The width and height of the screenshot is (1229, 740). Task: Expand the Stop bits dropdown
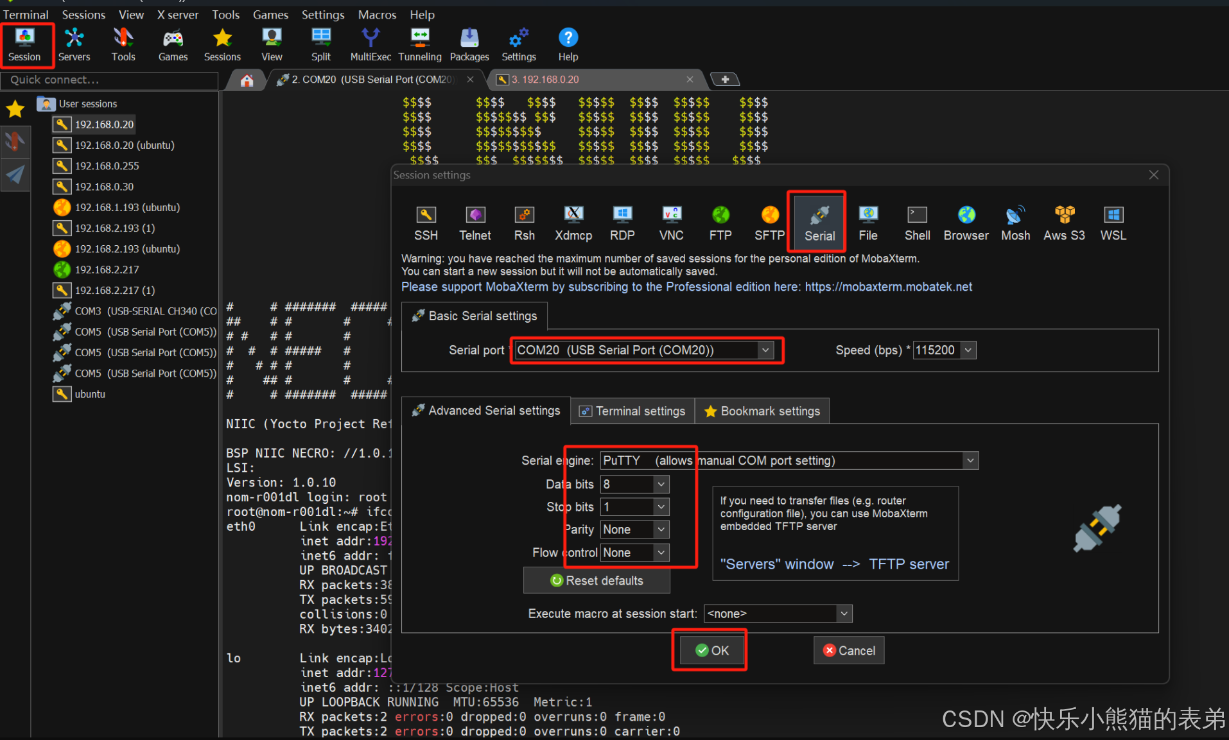pos(661,507)
